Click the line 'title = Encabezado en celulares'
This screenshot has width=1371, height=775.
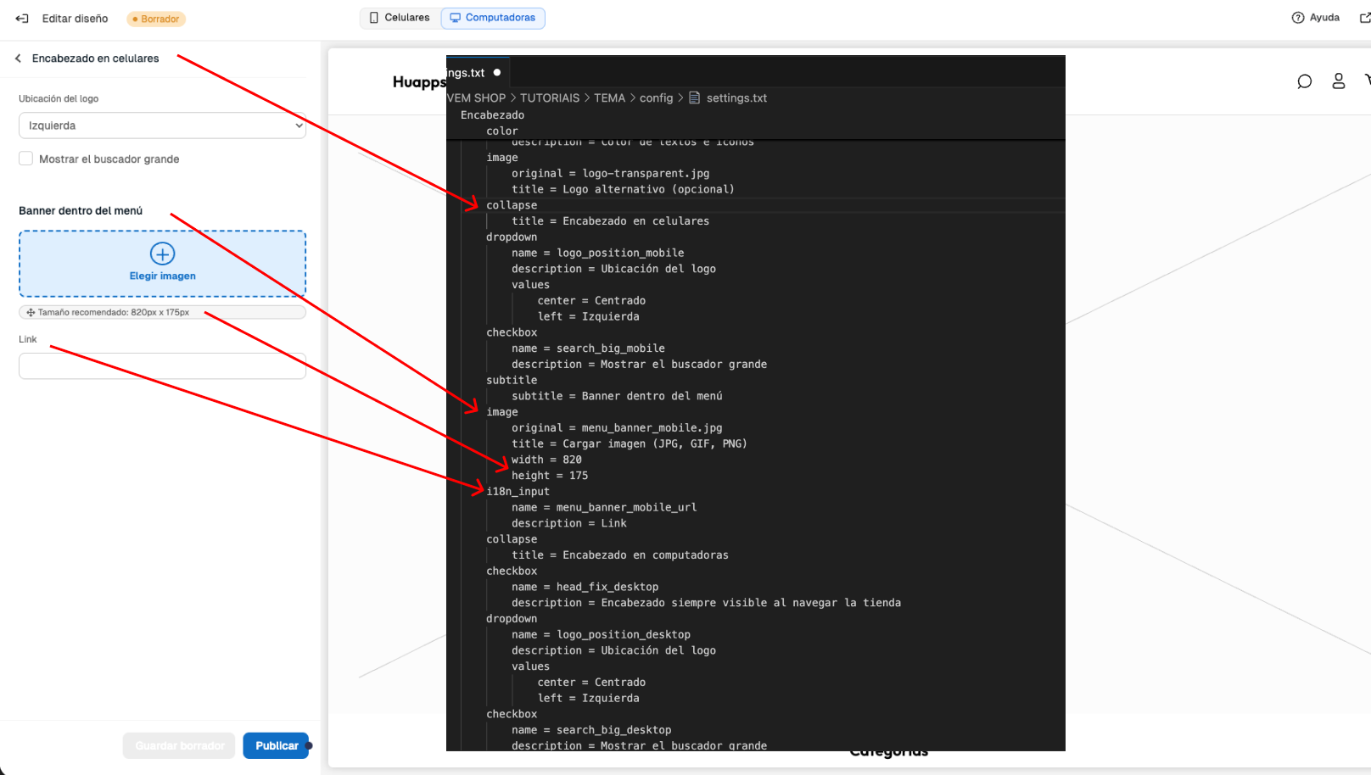[610, 221]
